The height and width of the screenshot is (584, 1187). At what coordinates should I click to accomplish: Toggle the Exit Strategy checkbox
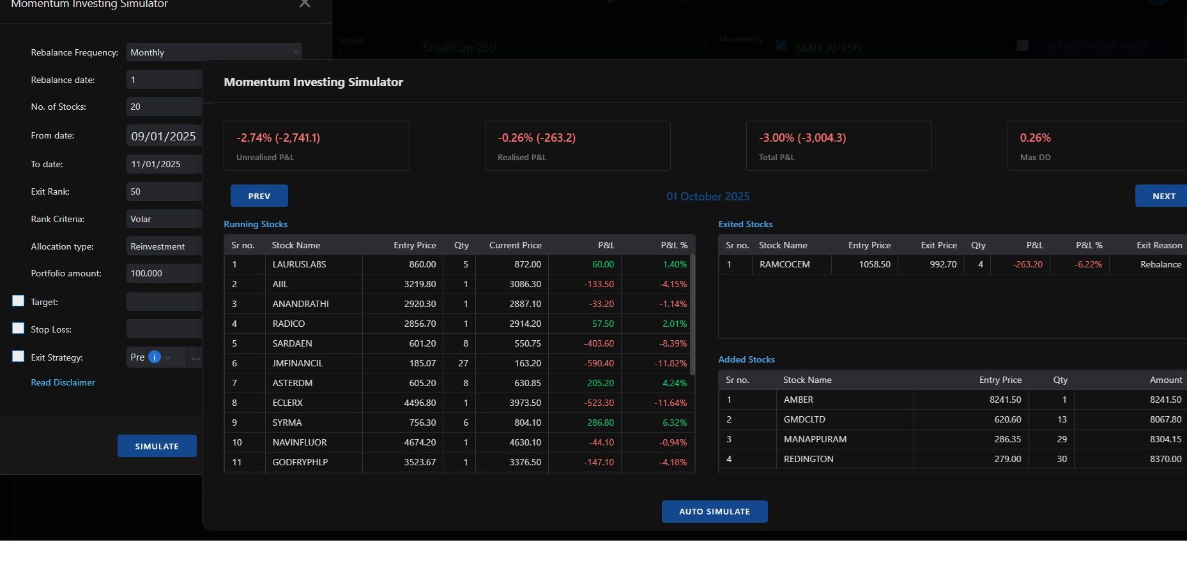tap(19, 357)
